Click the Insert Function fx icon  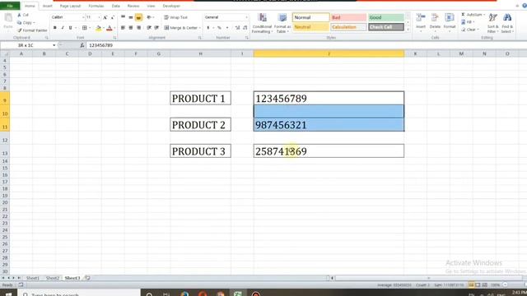click(x=82, y=45)
